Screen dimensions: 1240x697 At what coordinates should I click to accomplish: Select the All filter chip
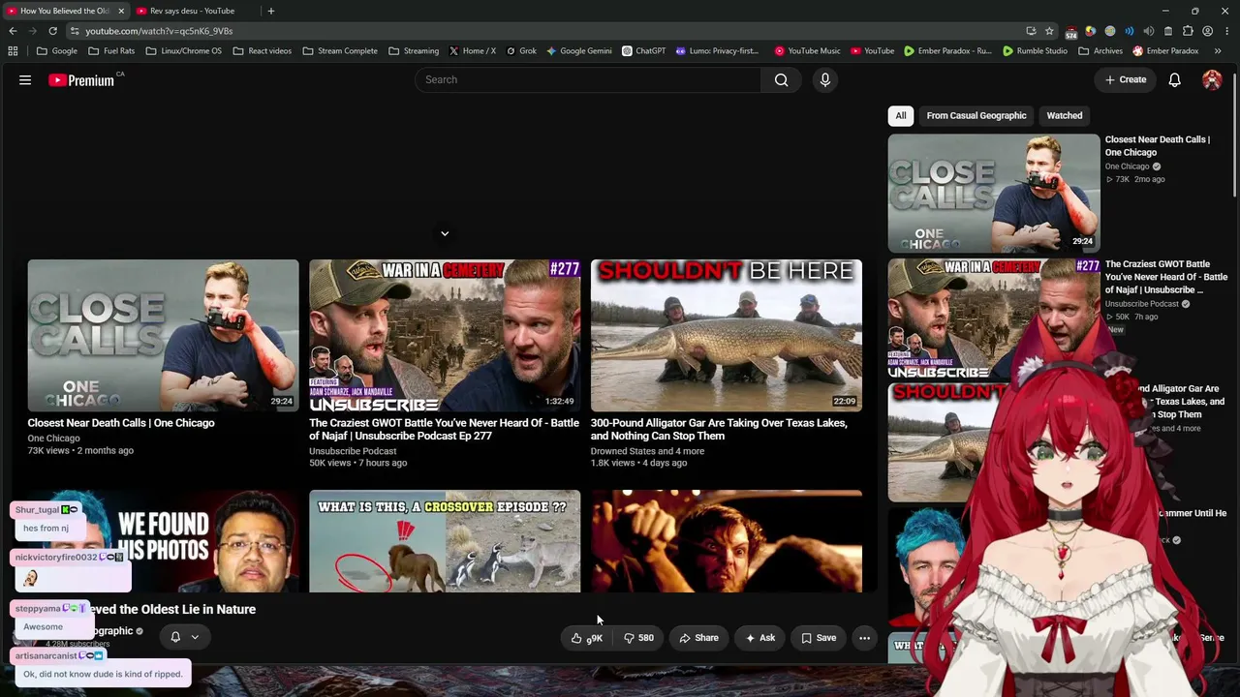pyautogui.click(x=901, y=115)
